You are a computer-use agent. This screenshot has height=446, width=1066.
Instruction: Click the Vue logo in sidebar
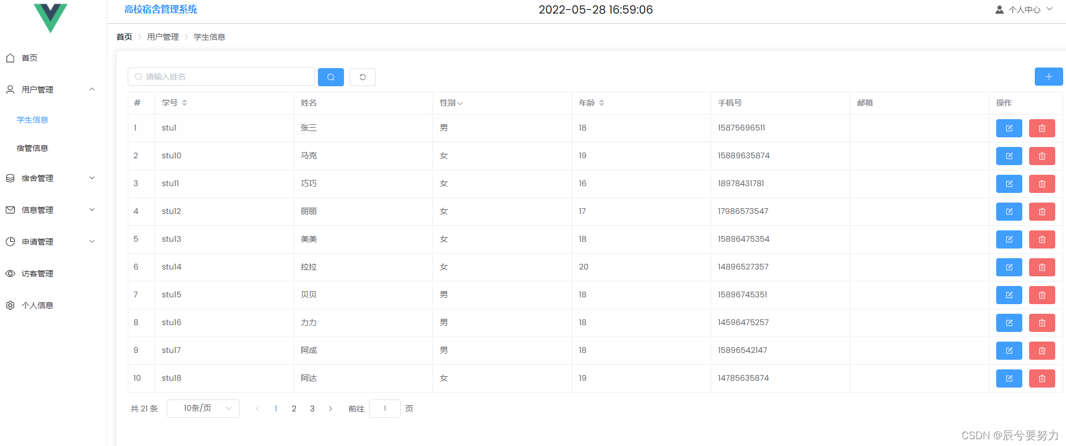(51, 16)
